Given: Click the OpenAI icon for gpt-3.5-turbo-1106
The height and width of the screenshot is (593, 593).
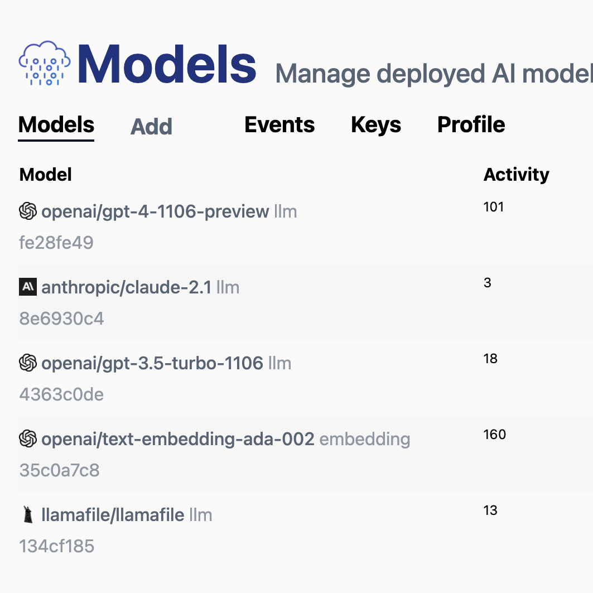Looking at the screenshot, I should point(28,363).
